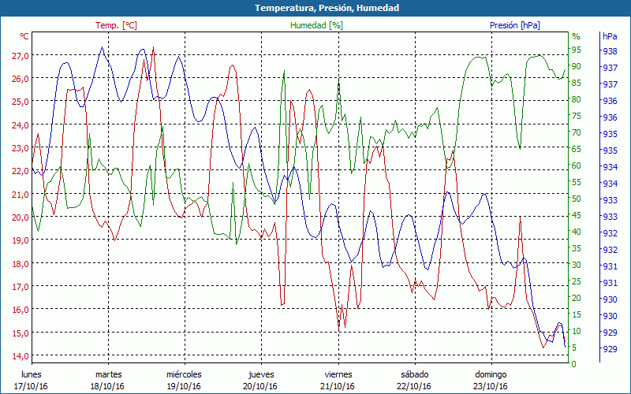Click the 95 humidity axis tick
Viewport: 631px width, 394px height.
click(x=577, y=50)
